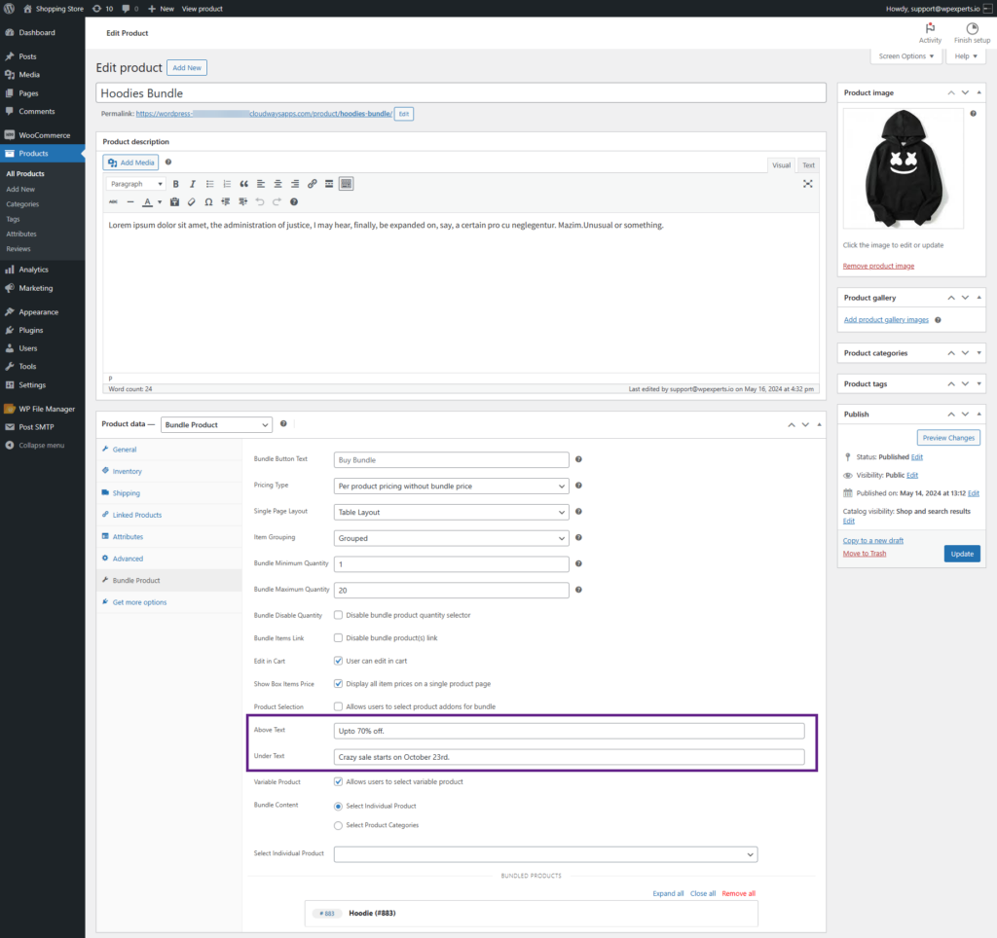Click the hoodie product image thumbnail

click(x=903, y=168)
